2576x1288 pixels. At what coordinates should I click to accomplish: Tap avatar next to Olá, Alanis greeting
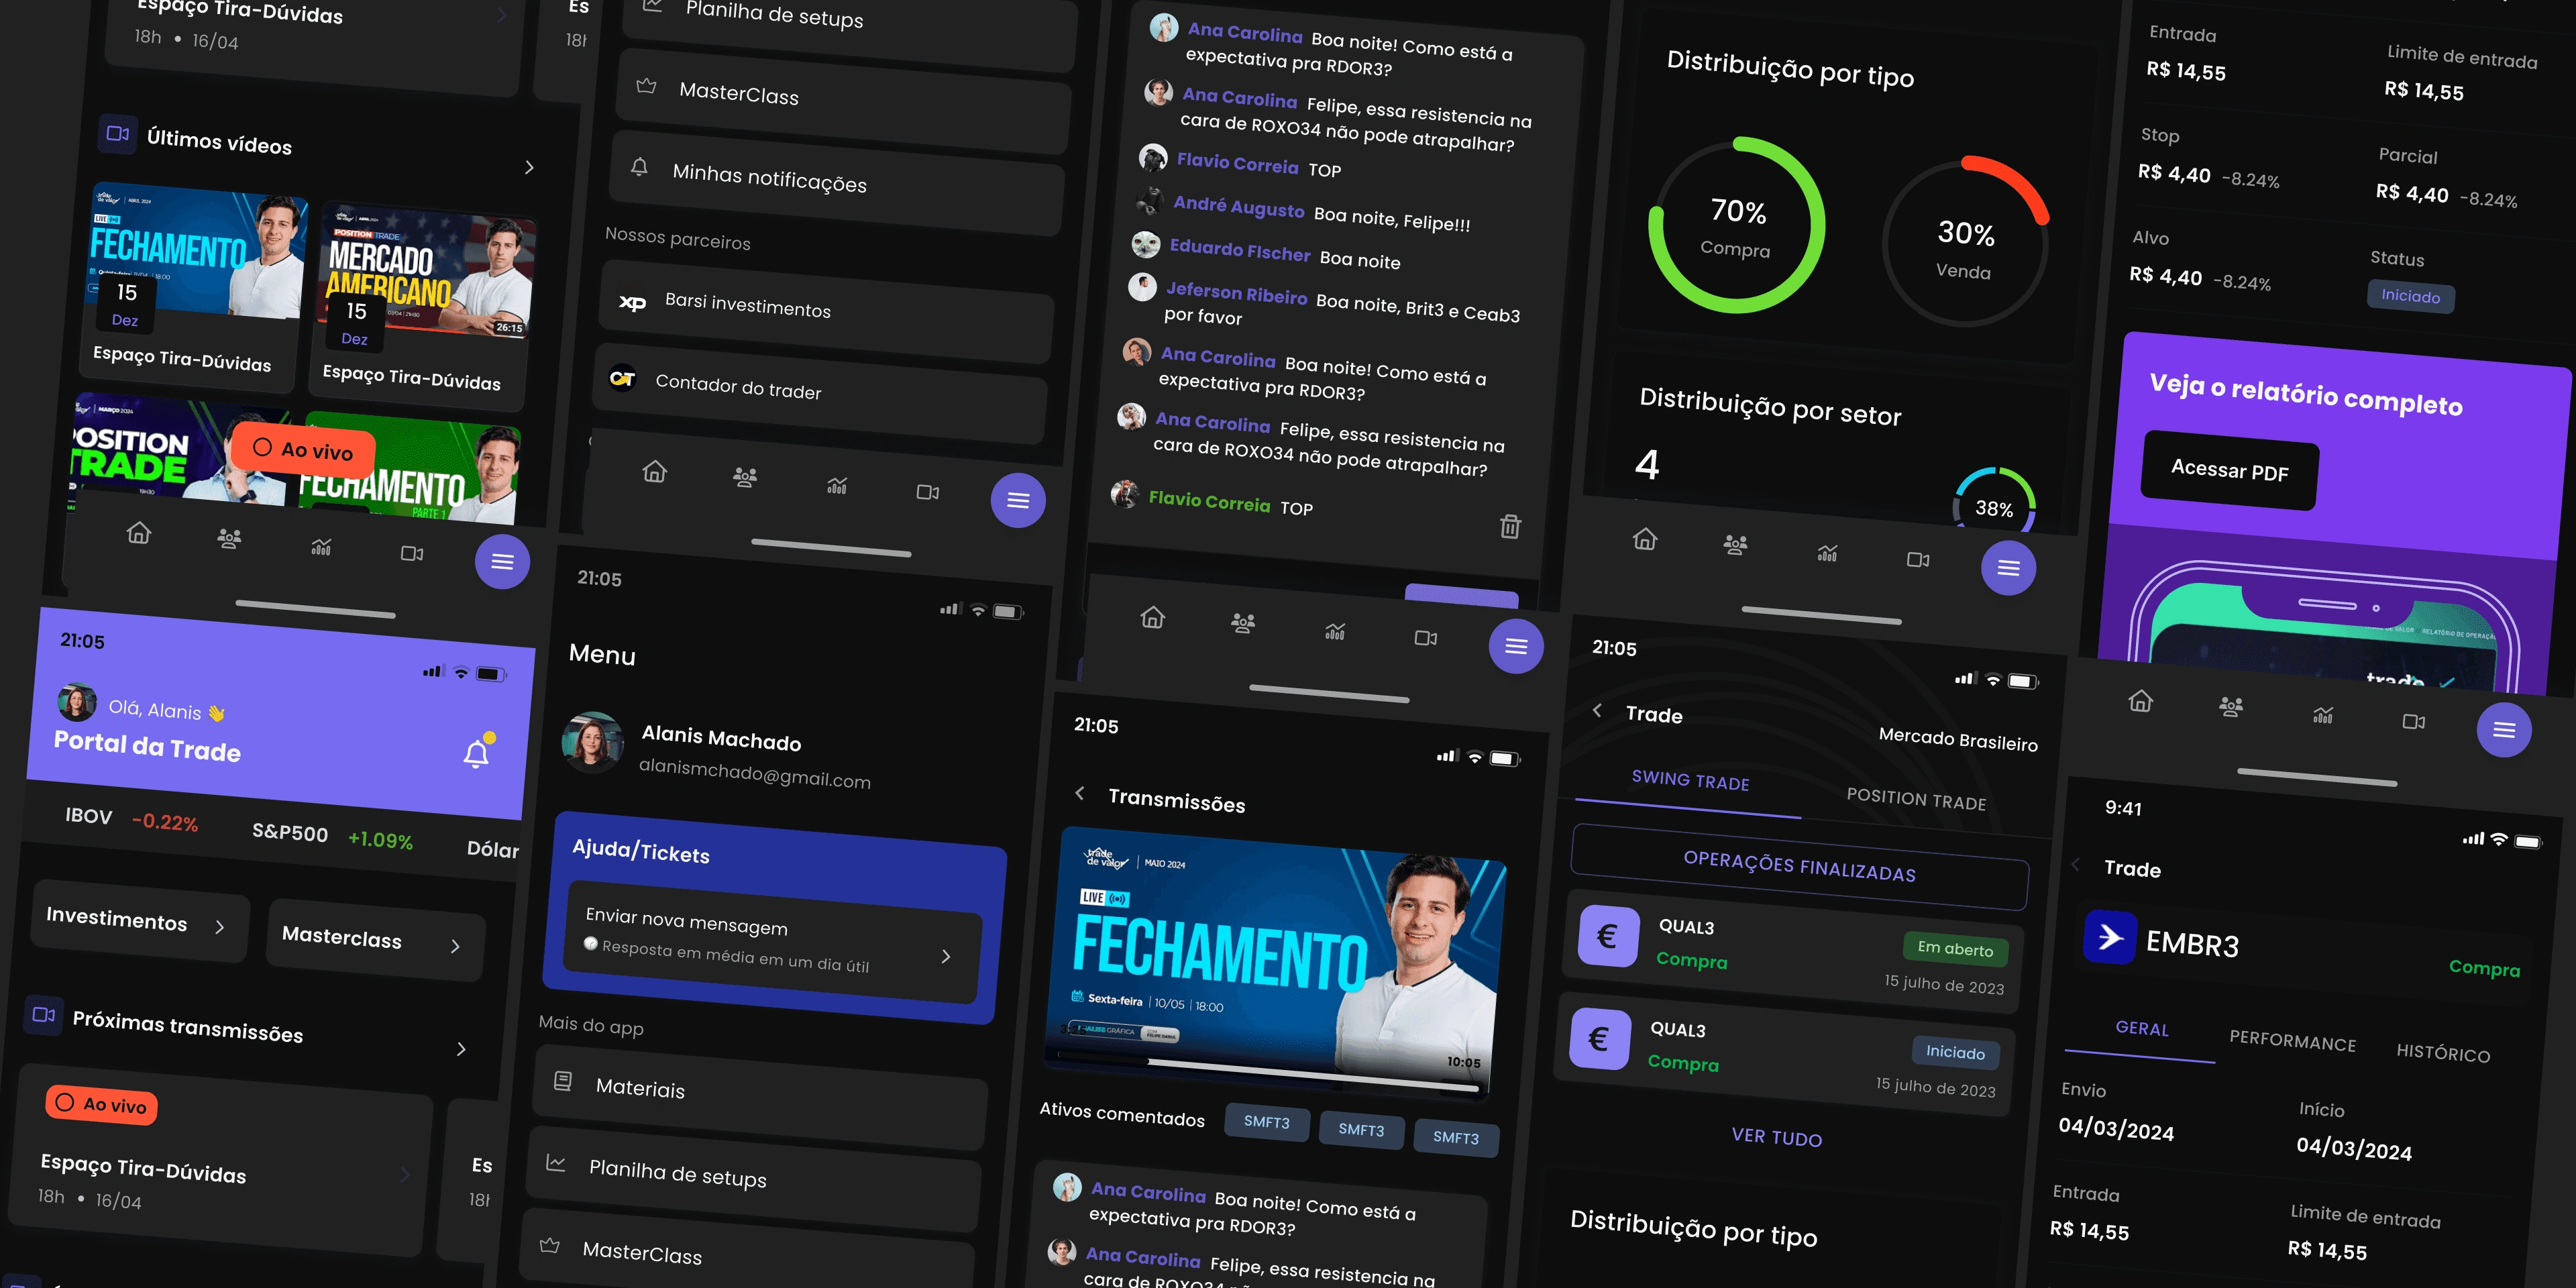click(77, 702)
